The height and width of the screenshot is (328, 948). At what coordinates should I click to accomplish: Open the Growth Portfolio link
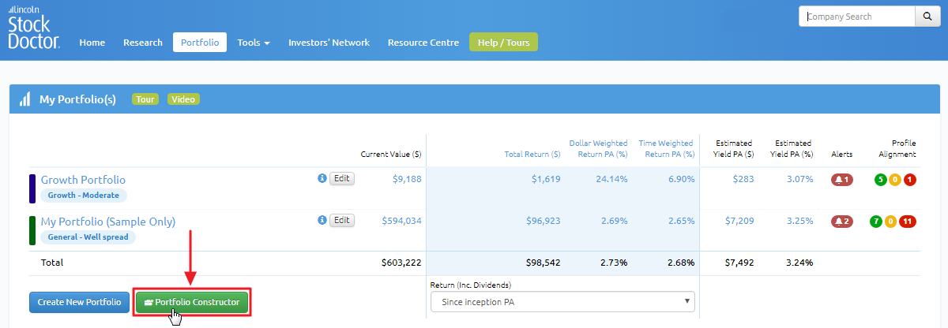[x=83, y=180]
